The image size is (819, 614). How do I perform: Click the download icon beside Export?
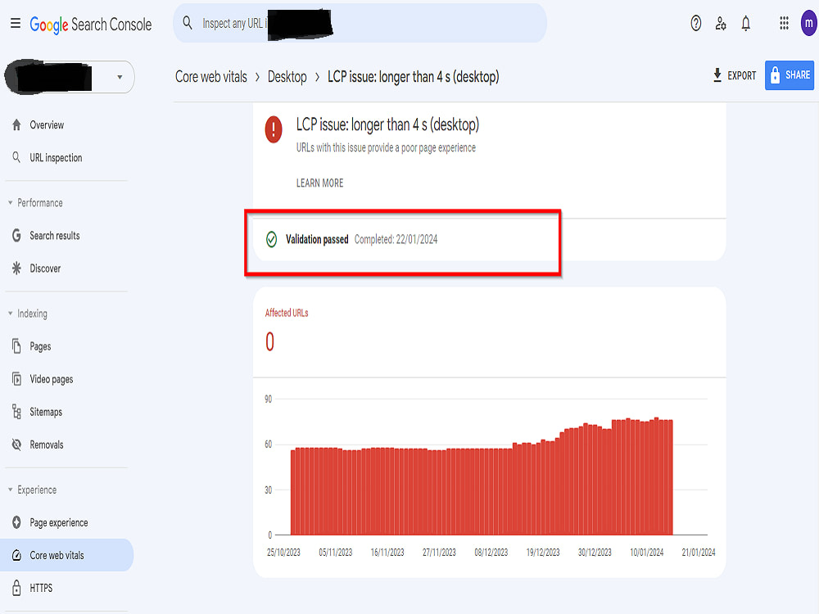tap(717, 75)
